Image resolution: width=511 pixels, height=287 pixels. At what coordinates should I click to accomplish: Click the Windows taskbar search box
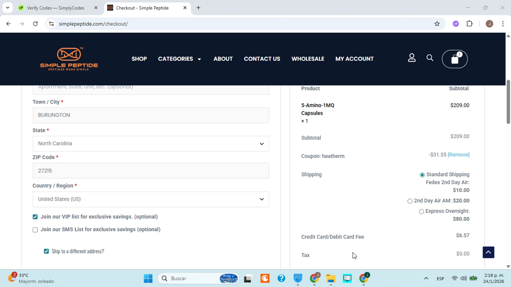point(198,278)
